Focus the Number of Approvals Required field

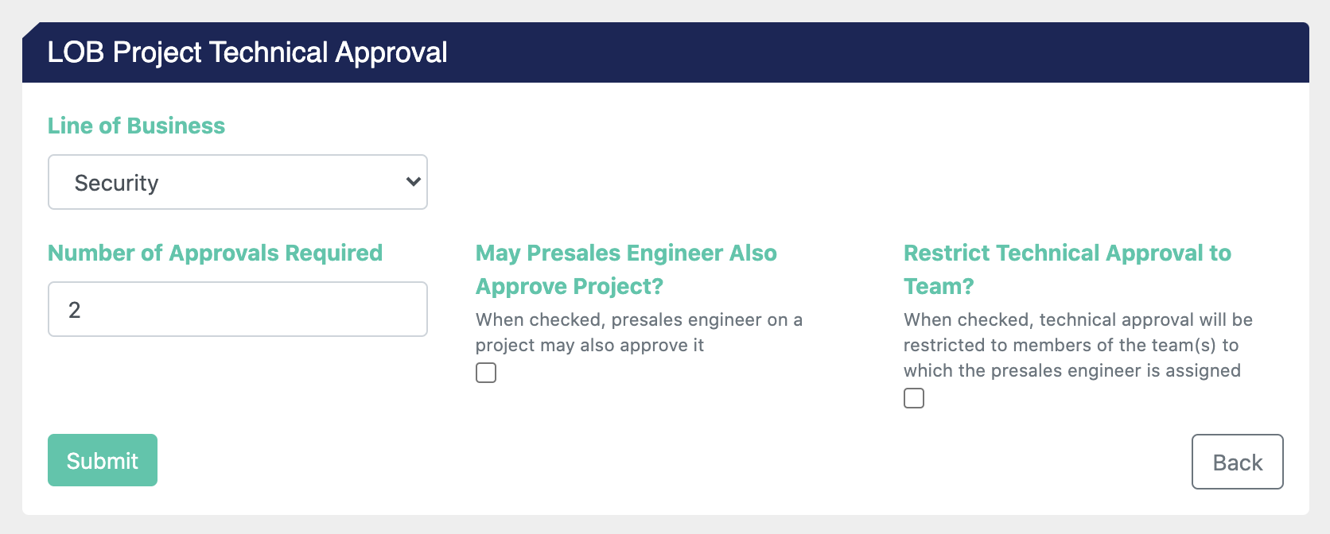point(237,309)
